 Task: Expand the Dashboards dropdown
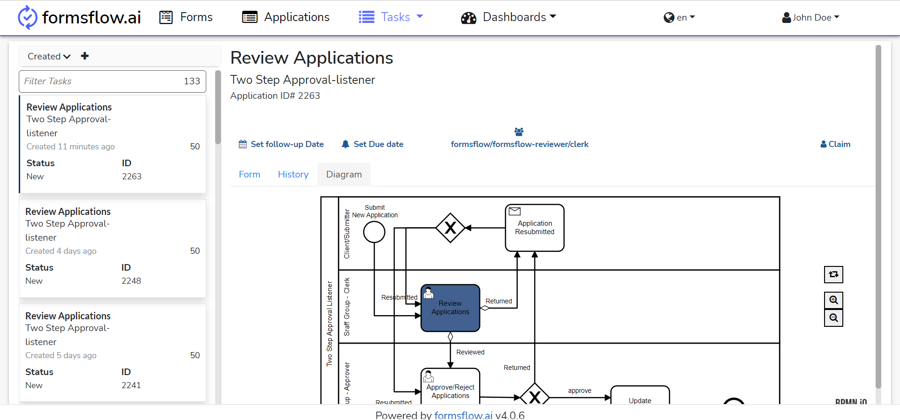click(x=509, y=17)
